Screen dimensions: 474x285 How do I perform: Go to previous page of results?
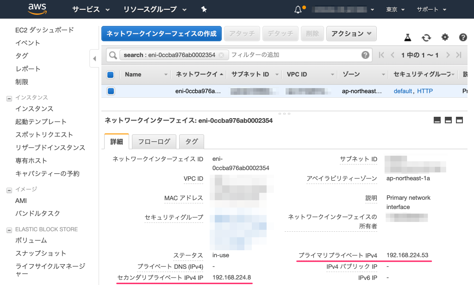tap(393, 55)
